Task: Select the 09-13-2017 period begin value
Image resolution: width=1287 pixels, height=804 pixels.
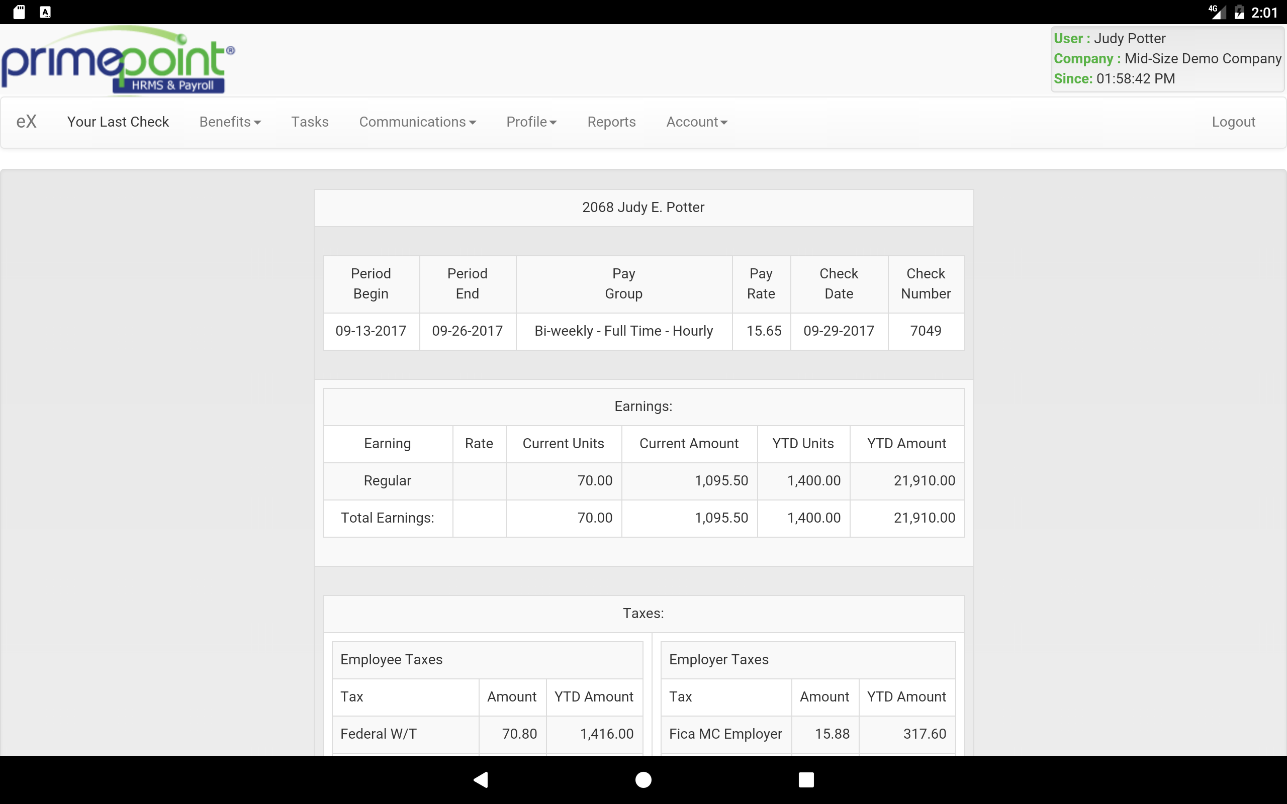Action: [371, 331]
